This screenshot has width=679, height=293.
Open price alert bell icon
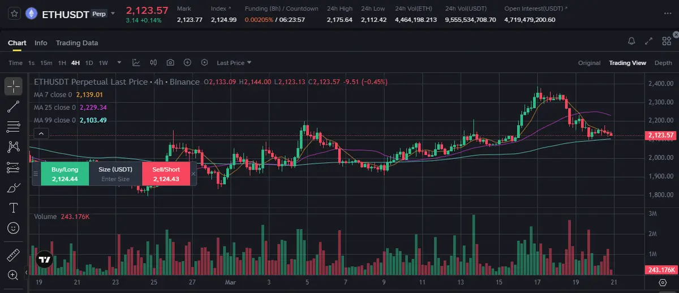(631, 41)
